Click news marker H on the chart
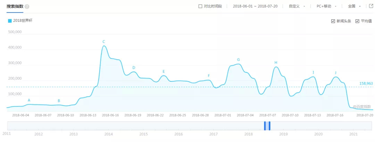Image resolution: width=375 pixels, height=142 pixels. click(276, 63)
